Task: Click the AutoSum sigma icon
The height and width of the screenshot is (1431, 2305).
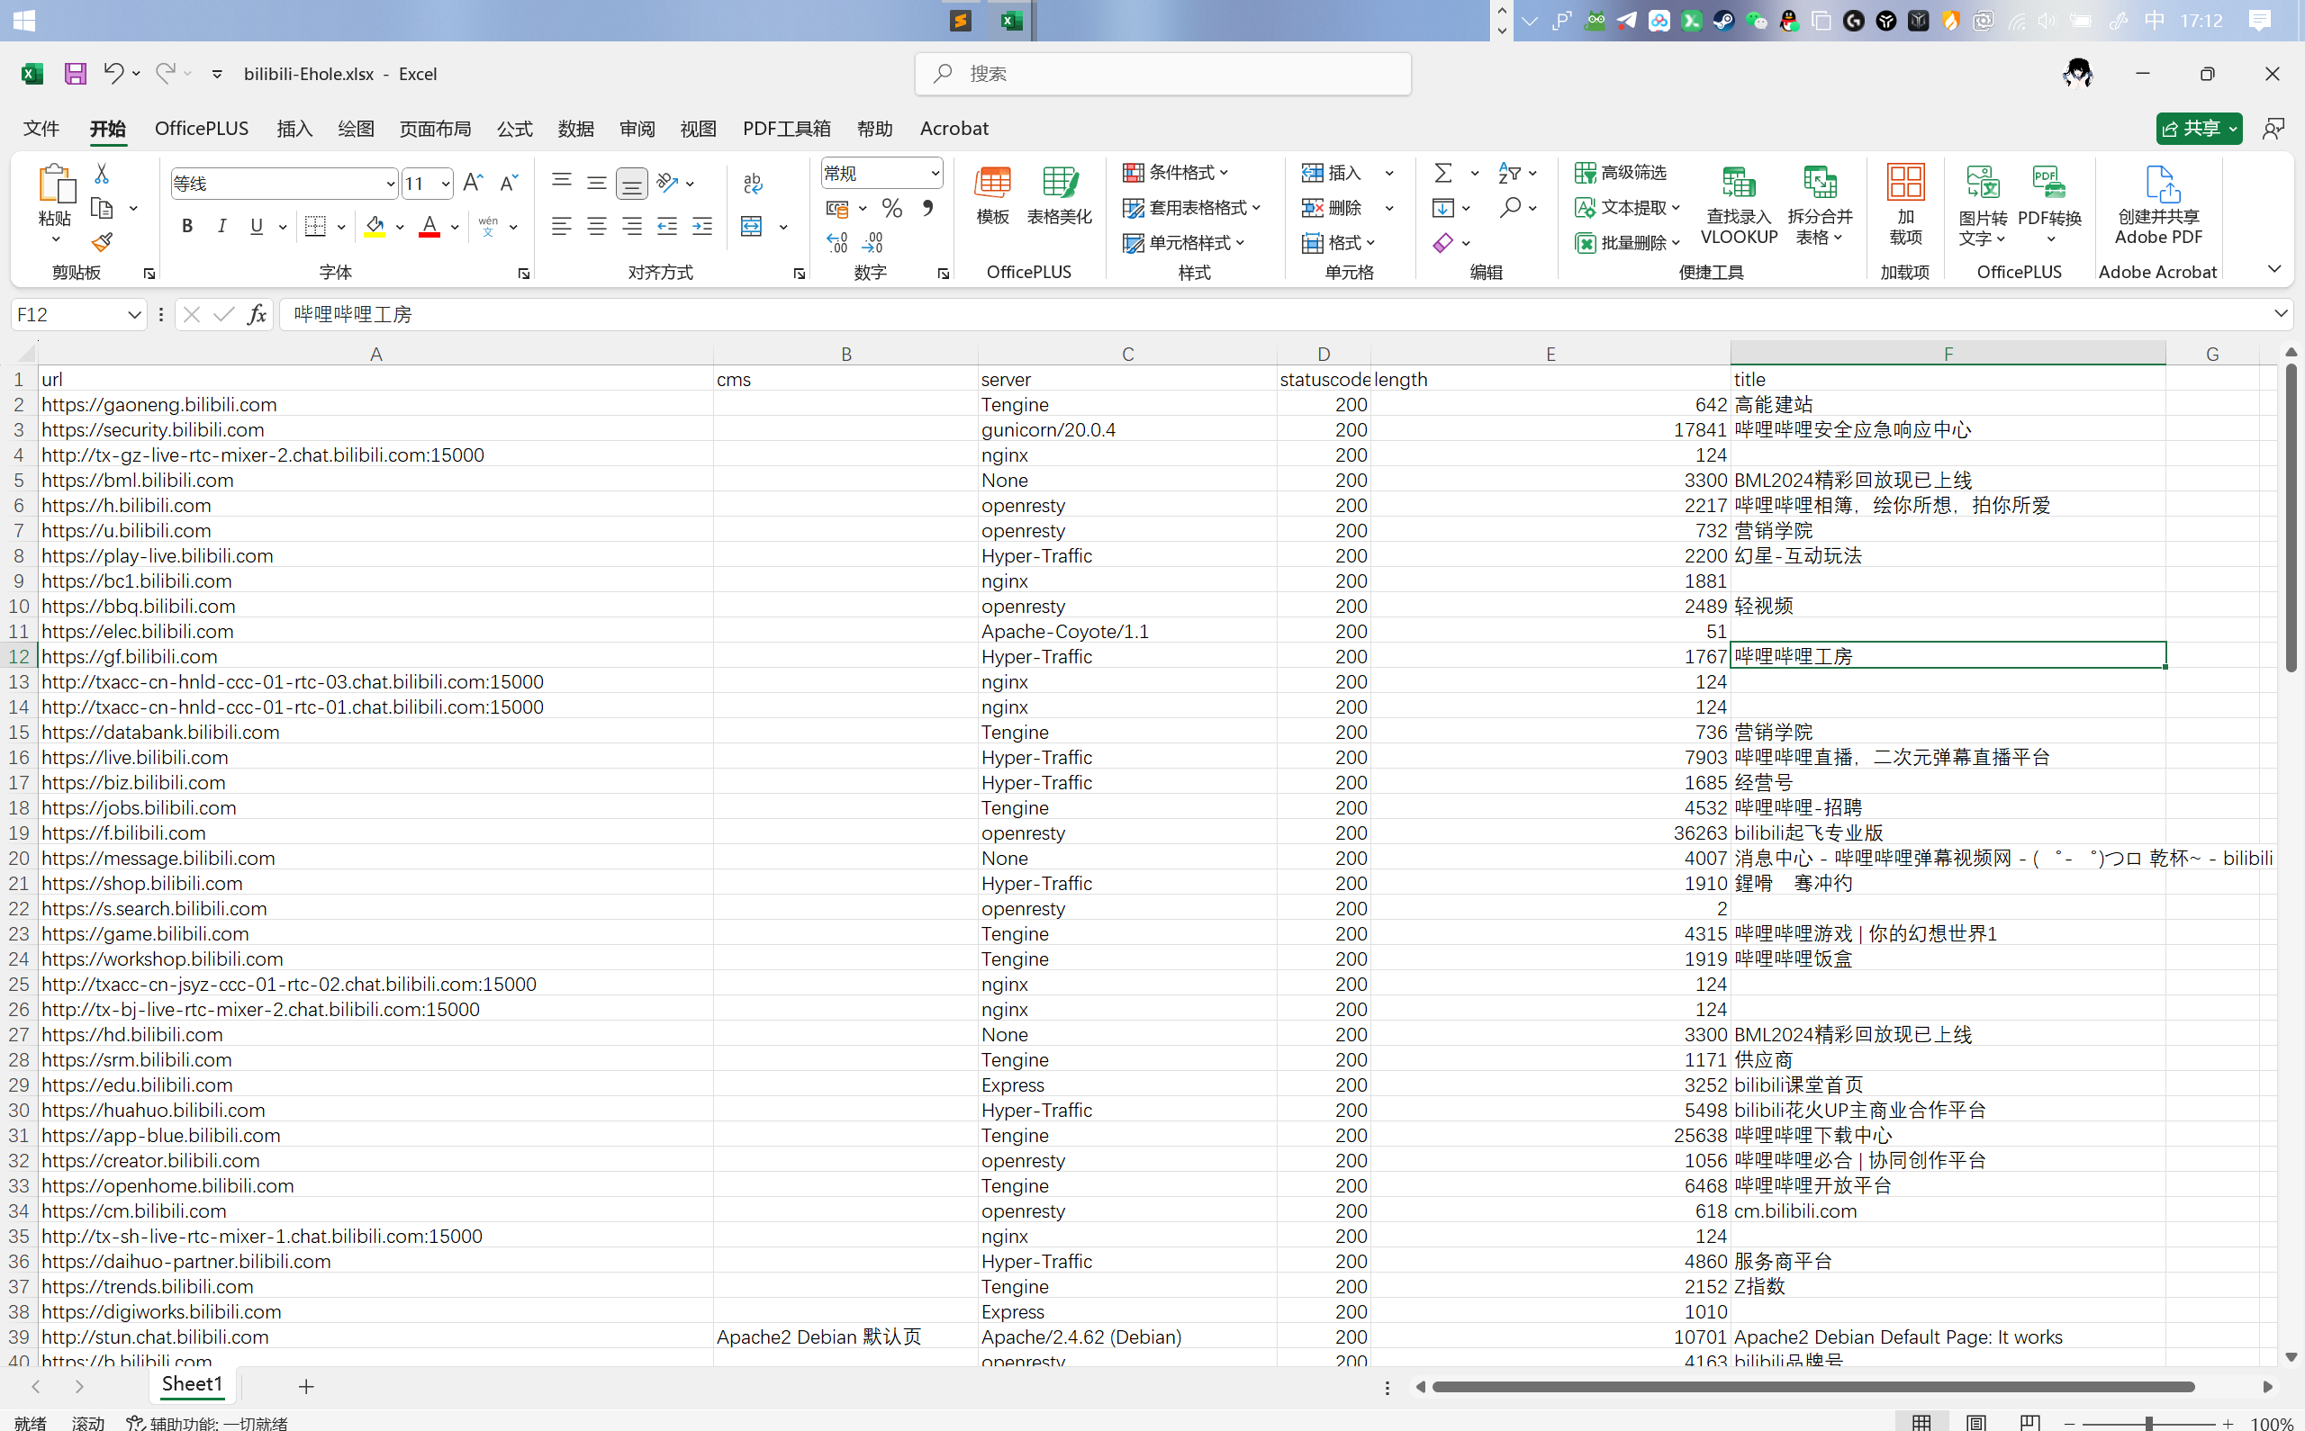Action: click(x=1442, y=173)
